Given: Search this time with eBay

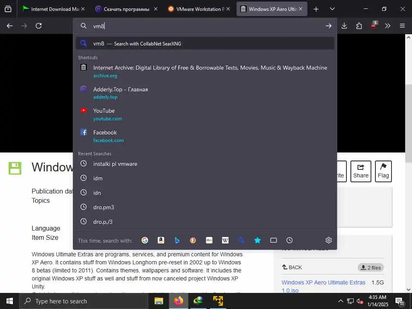Looking at the screenshot, I should pos(209,240).
